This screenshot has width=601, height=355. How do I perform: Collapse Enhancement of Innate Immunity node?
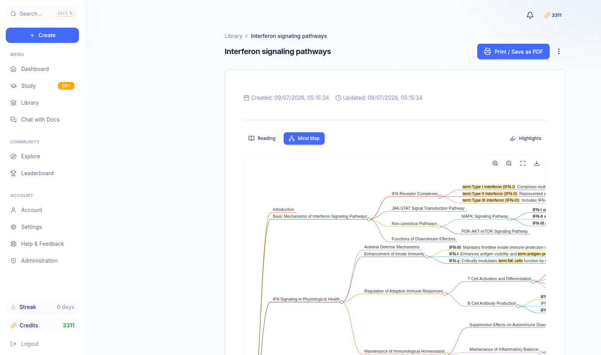click(427, 257)
